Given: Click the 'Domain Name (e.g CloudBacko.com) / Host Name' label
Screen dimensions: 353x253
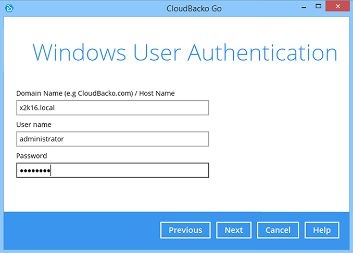Looking at the screenshot, I should pyautogui.click(x=95, y=94).
